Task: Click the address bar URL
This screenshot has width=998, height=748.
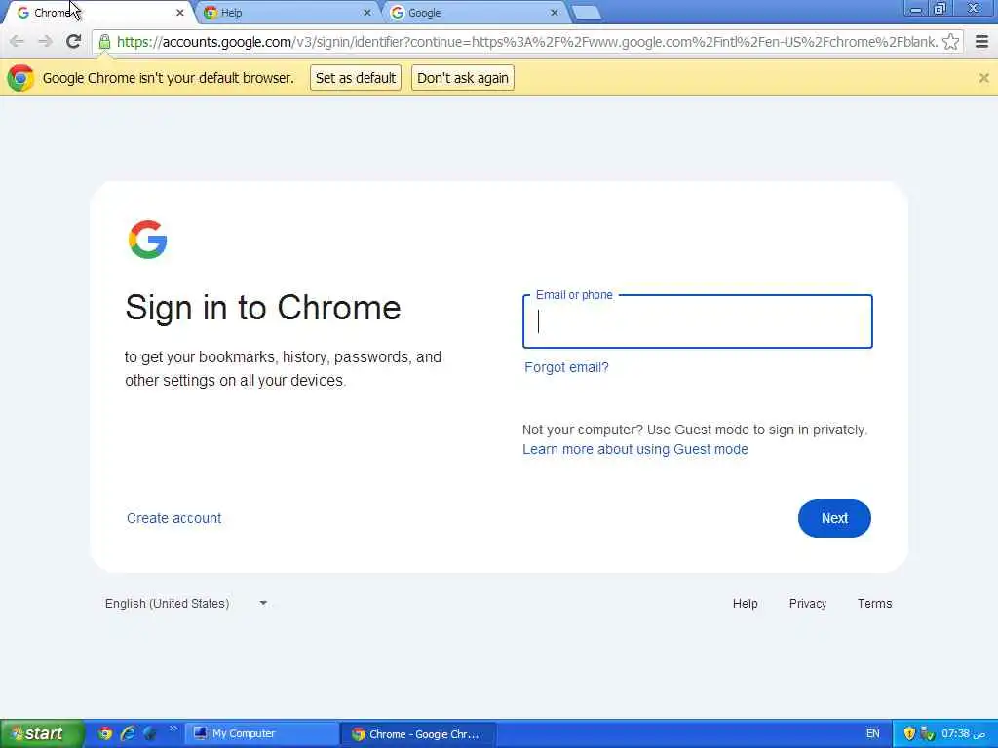Action: tap(527, 42)
